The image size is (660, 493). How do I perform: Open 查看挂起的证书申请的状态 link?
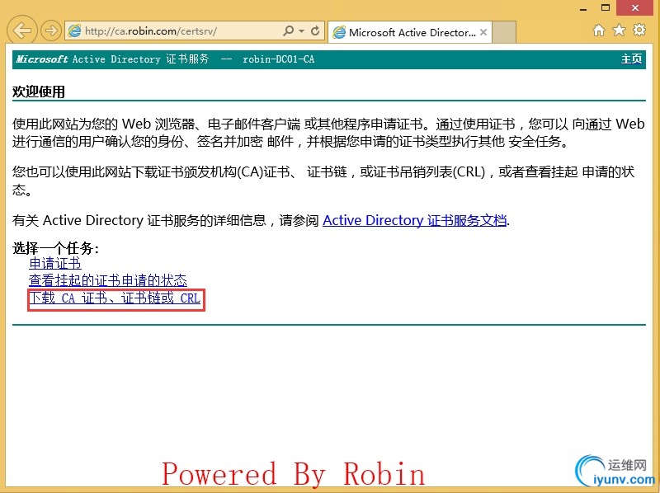click(108, 280)
